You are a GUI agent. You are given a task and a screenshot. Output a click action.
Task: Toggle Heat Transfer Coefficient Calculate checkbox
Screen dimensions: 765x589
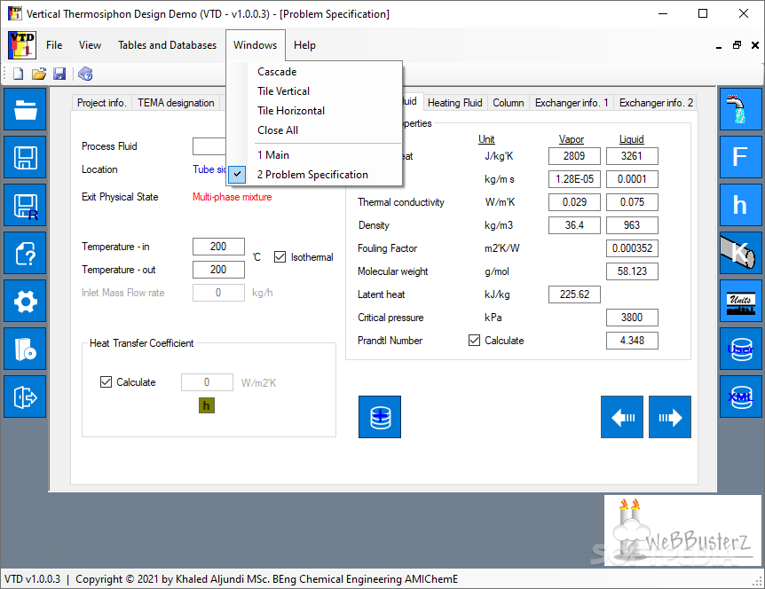106,381
